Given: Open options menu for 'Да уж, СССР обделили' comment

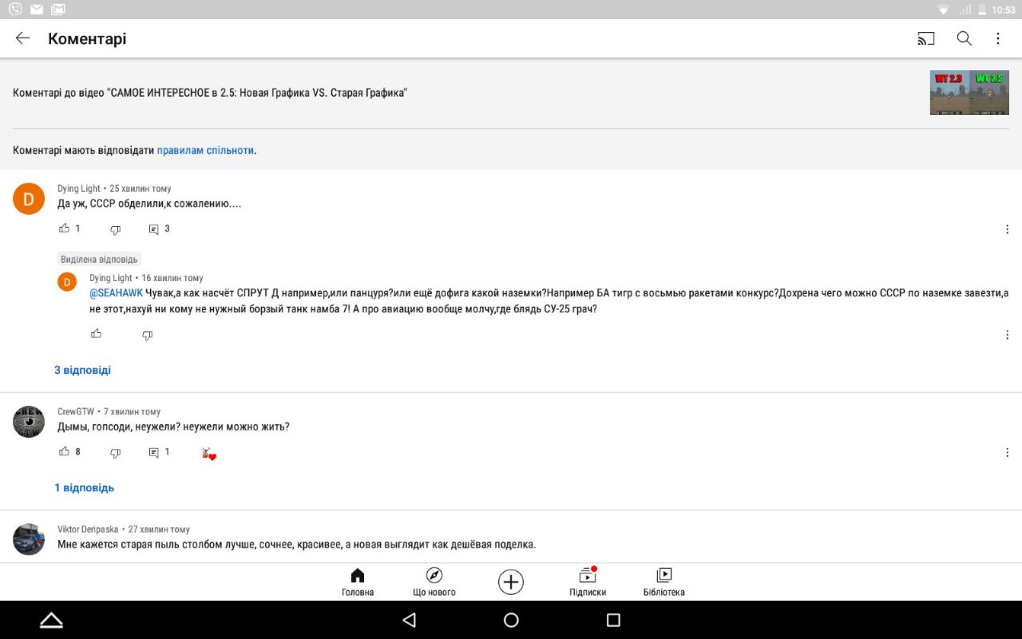Looking at the screenshot, I should [1008, 229].
